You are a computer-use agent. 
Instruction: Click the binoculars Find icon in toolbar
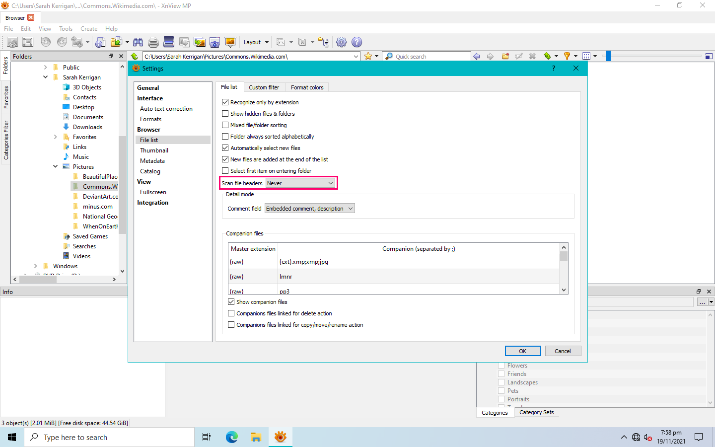click(x=138, y=42)
